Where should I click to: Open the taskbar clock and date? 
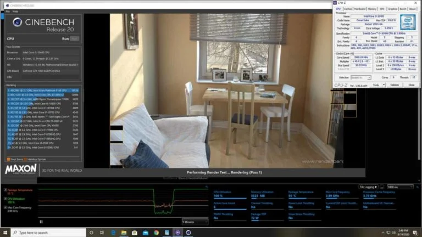(x=403, y=233)
